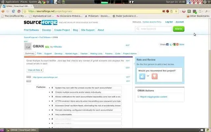Viewport: 211px width, 132px height.
Task: Go back using the browser back arrow
Action: (x=3, y=11)
